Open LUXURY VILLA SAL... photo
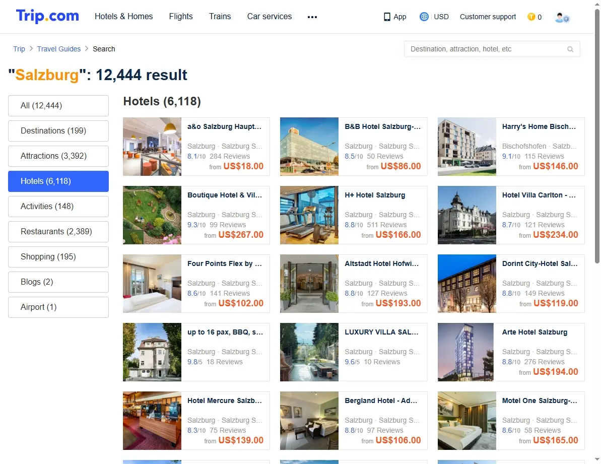Screen dimensions: 601x464 309,352
